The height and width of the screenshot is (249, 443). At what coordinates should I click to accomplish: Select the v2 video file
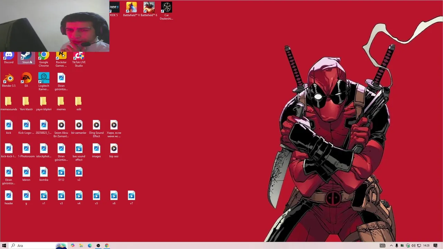pos(79,174)
